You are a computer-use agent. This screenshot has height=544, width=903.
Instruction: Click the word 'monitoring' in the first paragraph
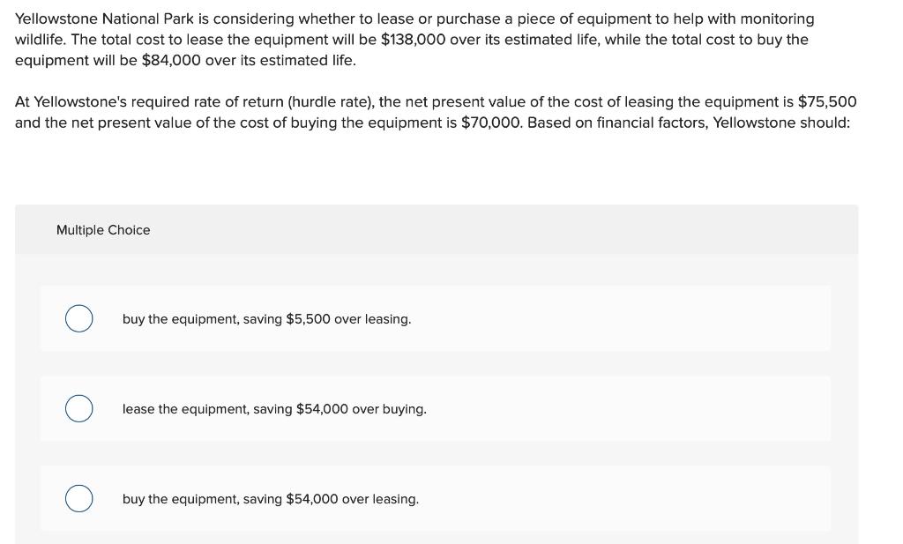[x=777, y=19]
